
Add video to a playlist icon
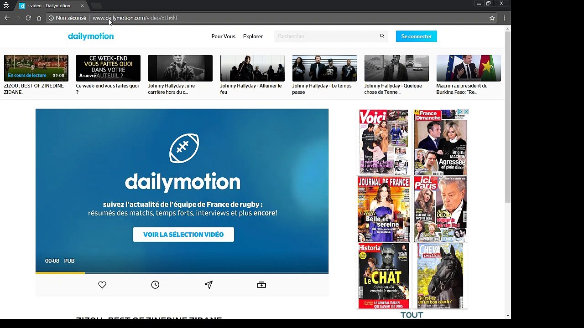pos(261,285)
